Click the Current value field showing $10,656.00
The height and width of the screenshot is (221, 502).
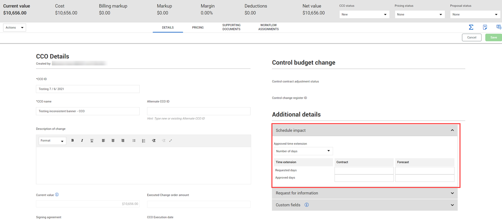pos(88,204)
